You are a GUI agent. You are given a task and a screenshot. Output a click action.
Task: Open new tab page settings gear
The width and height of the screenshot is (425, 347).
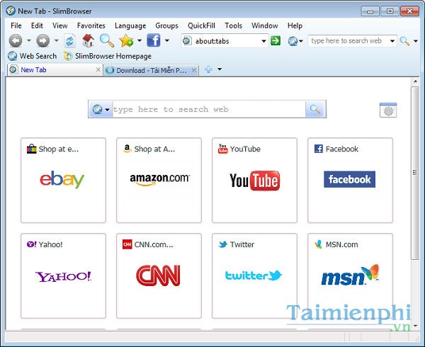pyautogui.click(x=388, y=110)
